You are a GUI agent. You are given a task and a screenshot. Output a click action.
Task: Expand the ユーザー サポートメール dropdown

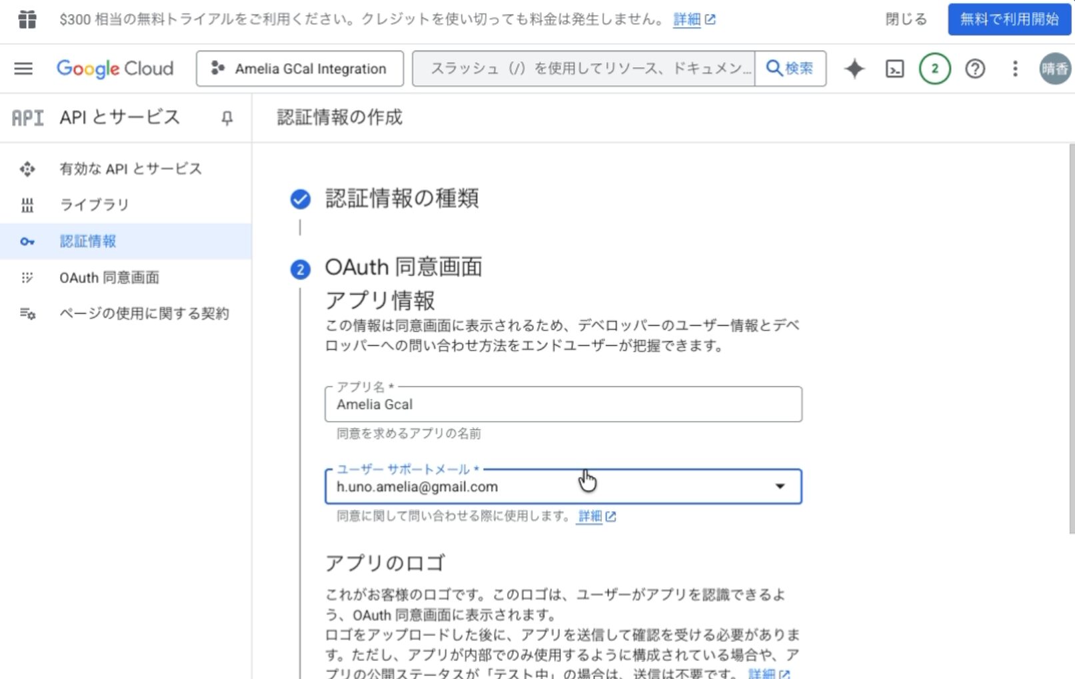tap(779, 486)
